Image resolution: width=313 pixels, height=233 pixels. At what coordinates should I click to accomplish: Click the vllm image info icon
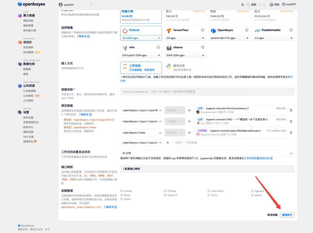(x=158, y=47)
